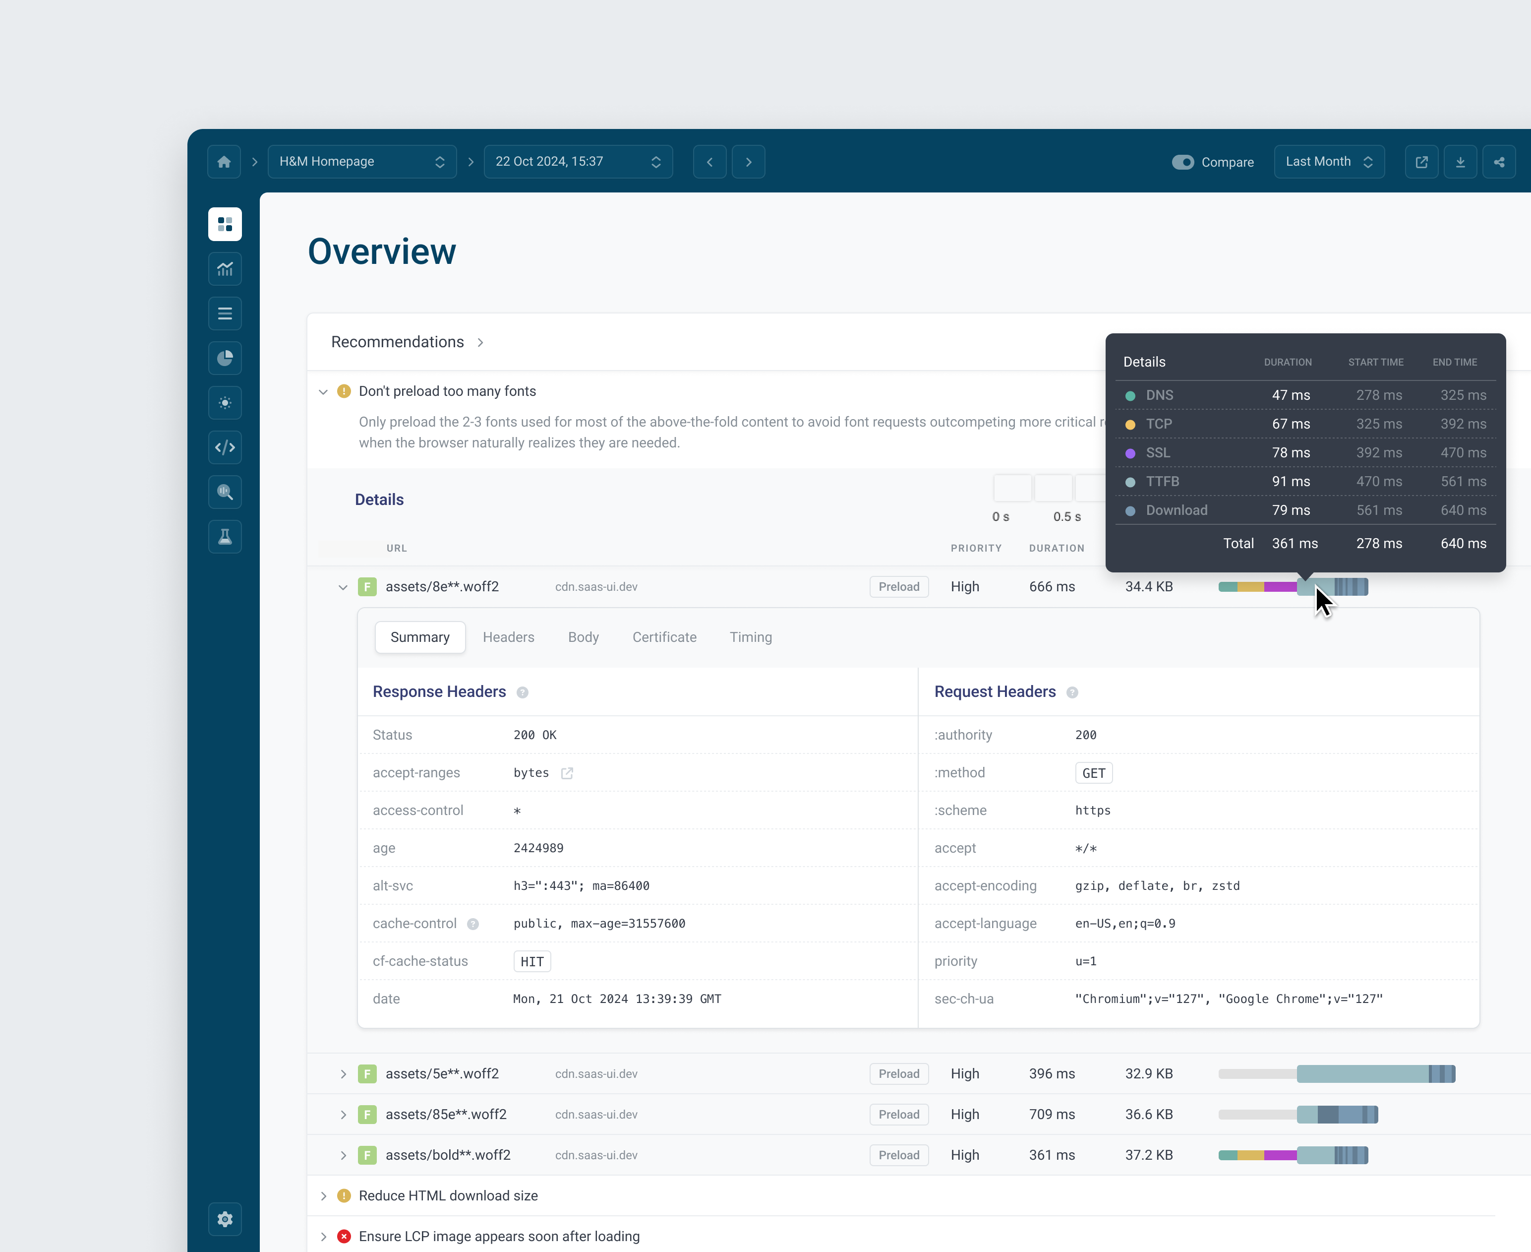The image size is (1531, 1252).
Task: Switch to the Headers tab
Action: coord(509,637)
